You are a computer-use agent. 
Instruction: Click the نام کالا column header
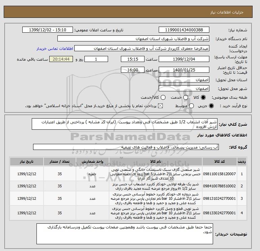(156, 161)
